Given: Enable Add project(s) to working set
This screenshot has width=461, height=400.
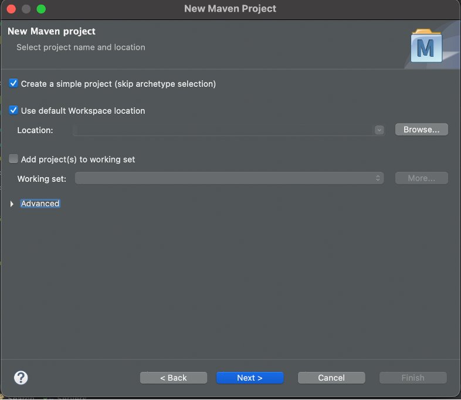Looking at the screenshot, I should tap(13, 159).
